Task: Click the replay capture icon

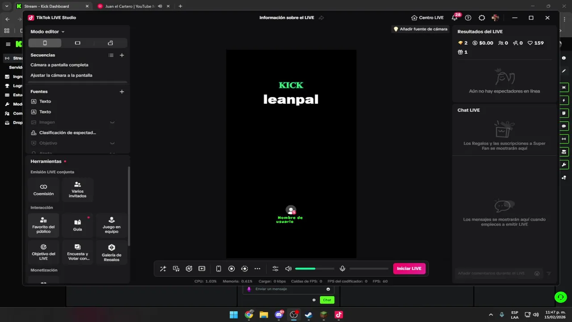Action: coord(244,269)
